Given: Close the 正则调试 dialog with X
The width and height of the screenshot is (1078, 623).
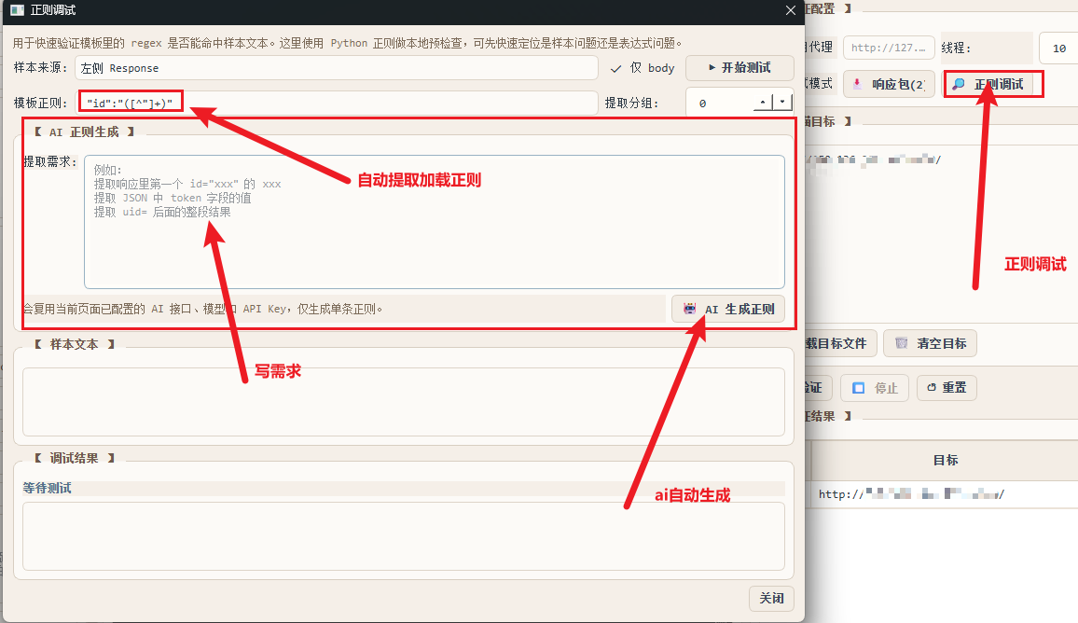Looking at the screenshot, I should [x=791, y=11].
